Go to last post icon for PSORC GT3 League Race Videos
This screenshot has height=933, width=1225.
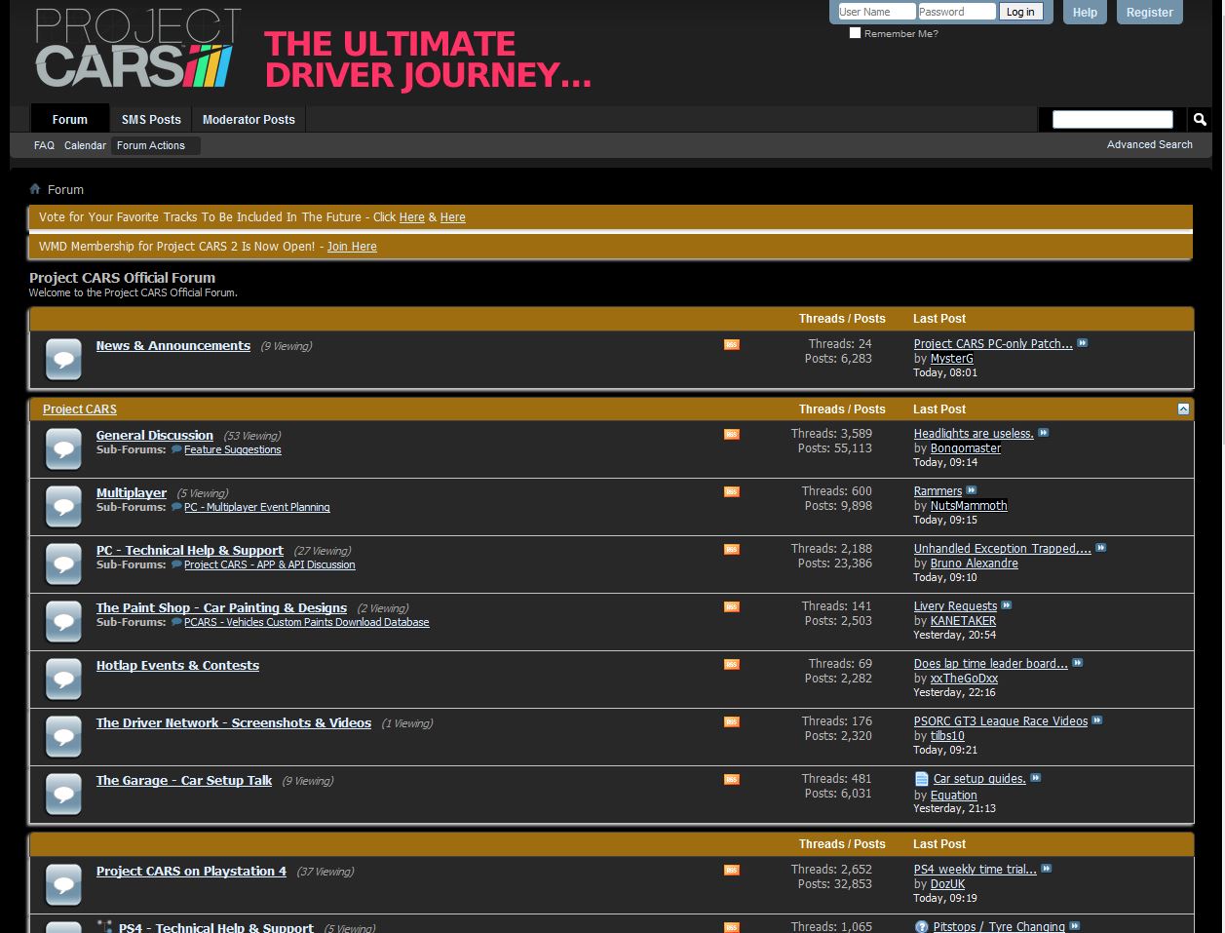coord(1097,720)
